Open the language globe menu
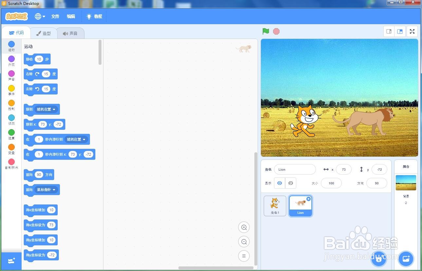422x271 pixels. 40,16
